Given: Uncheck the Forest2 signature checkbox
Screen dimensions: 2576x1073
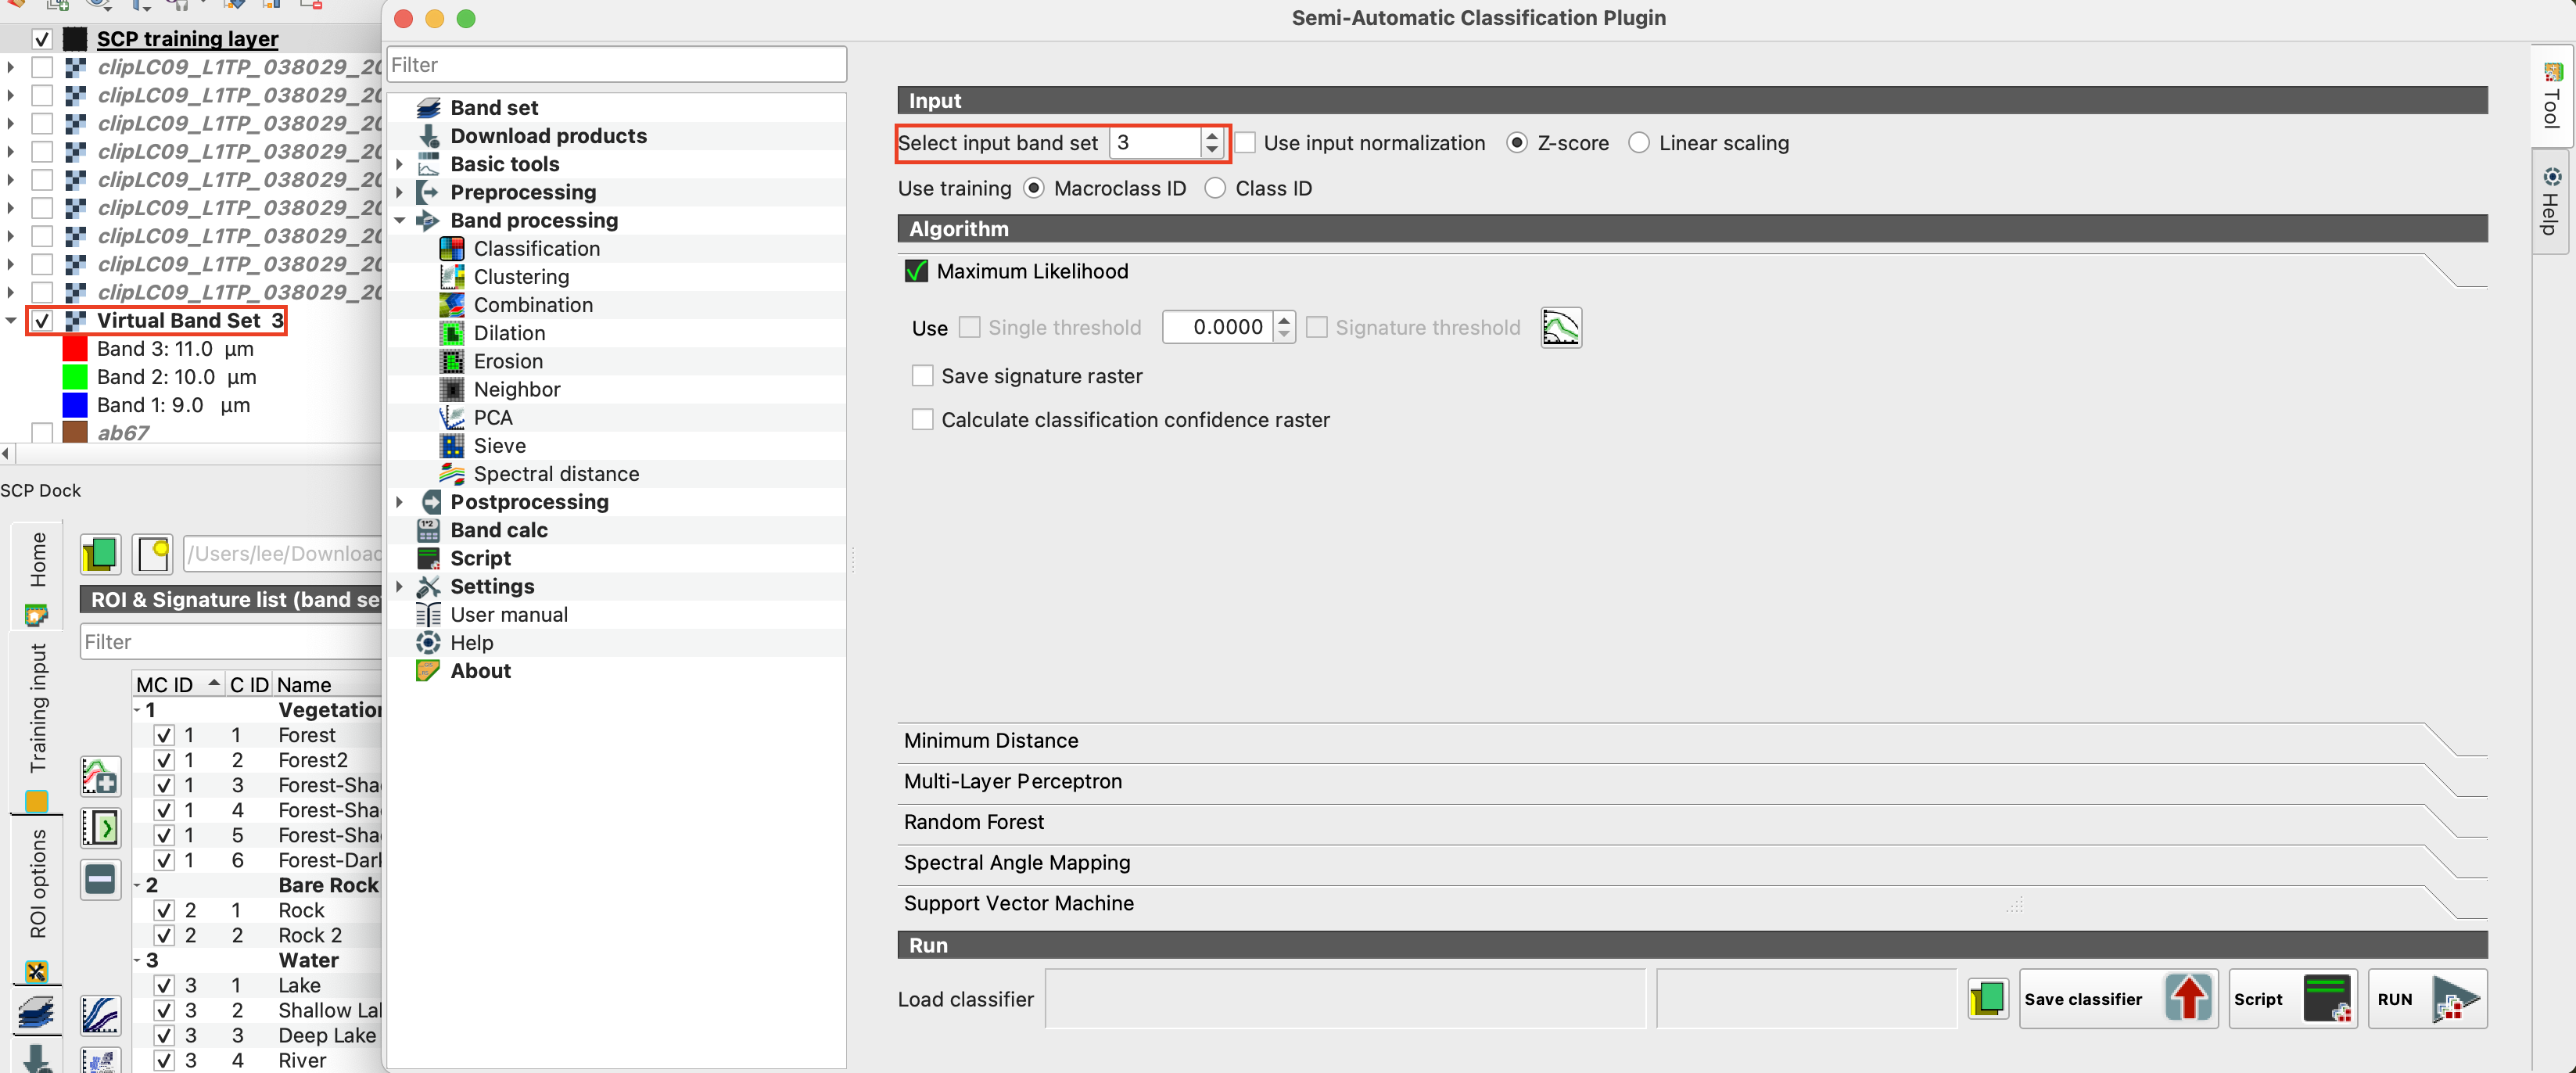Looking at the screenshot, I should 165,760.
